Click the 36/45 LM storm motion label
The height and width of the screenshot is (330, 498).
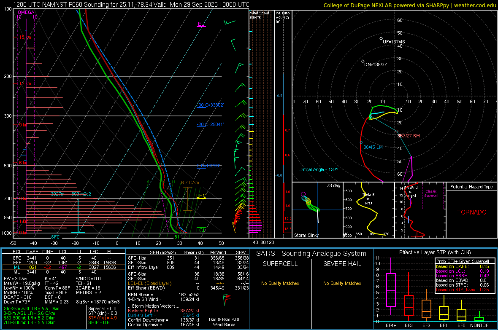[373, 147]
